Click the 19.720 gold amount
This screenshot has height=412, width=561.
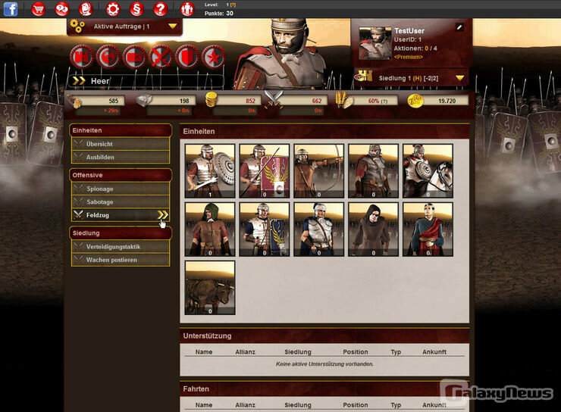click(x=447, y=101)
